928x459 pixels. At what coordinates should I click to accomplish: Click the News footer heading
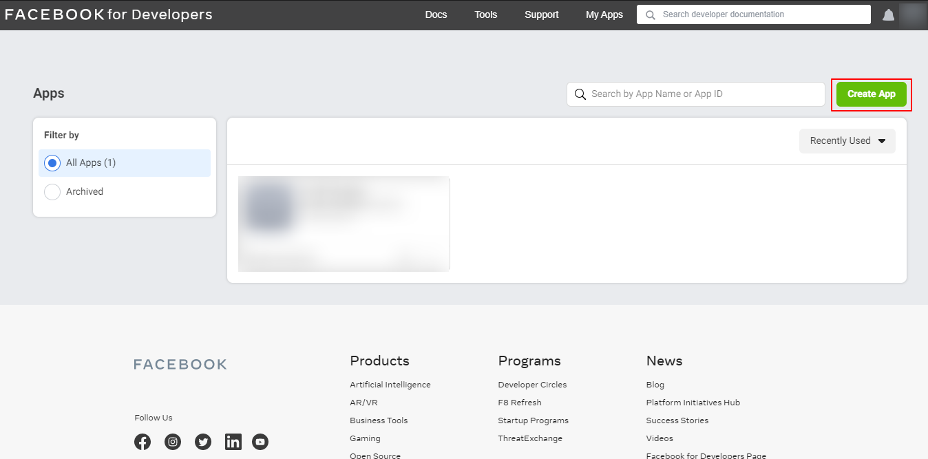tap(664, 361)
